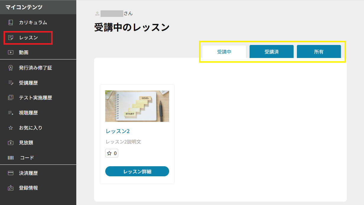Viewport: 364px width, 205px height.
Task: Toggle the star favorite button on レッスン2
Action: tap(111, 153)
